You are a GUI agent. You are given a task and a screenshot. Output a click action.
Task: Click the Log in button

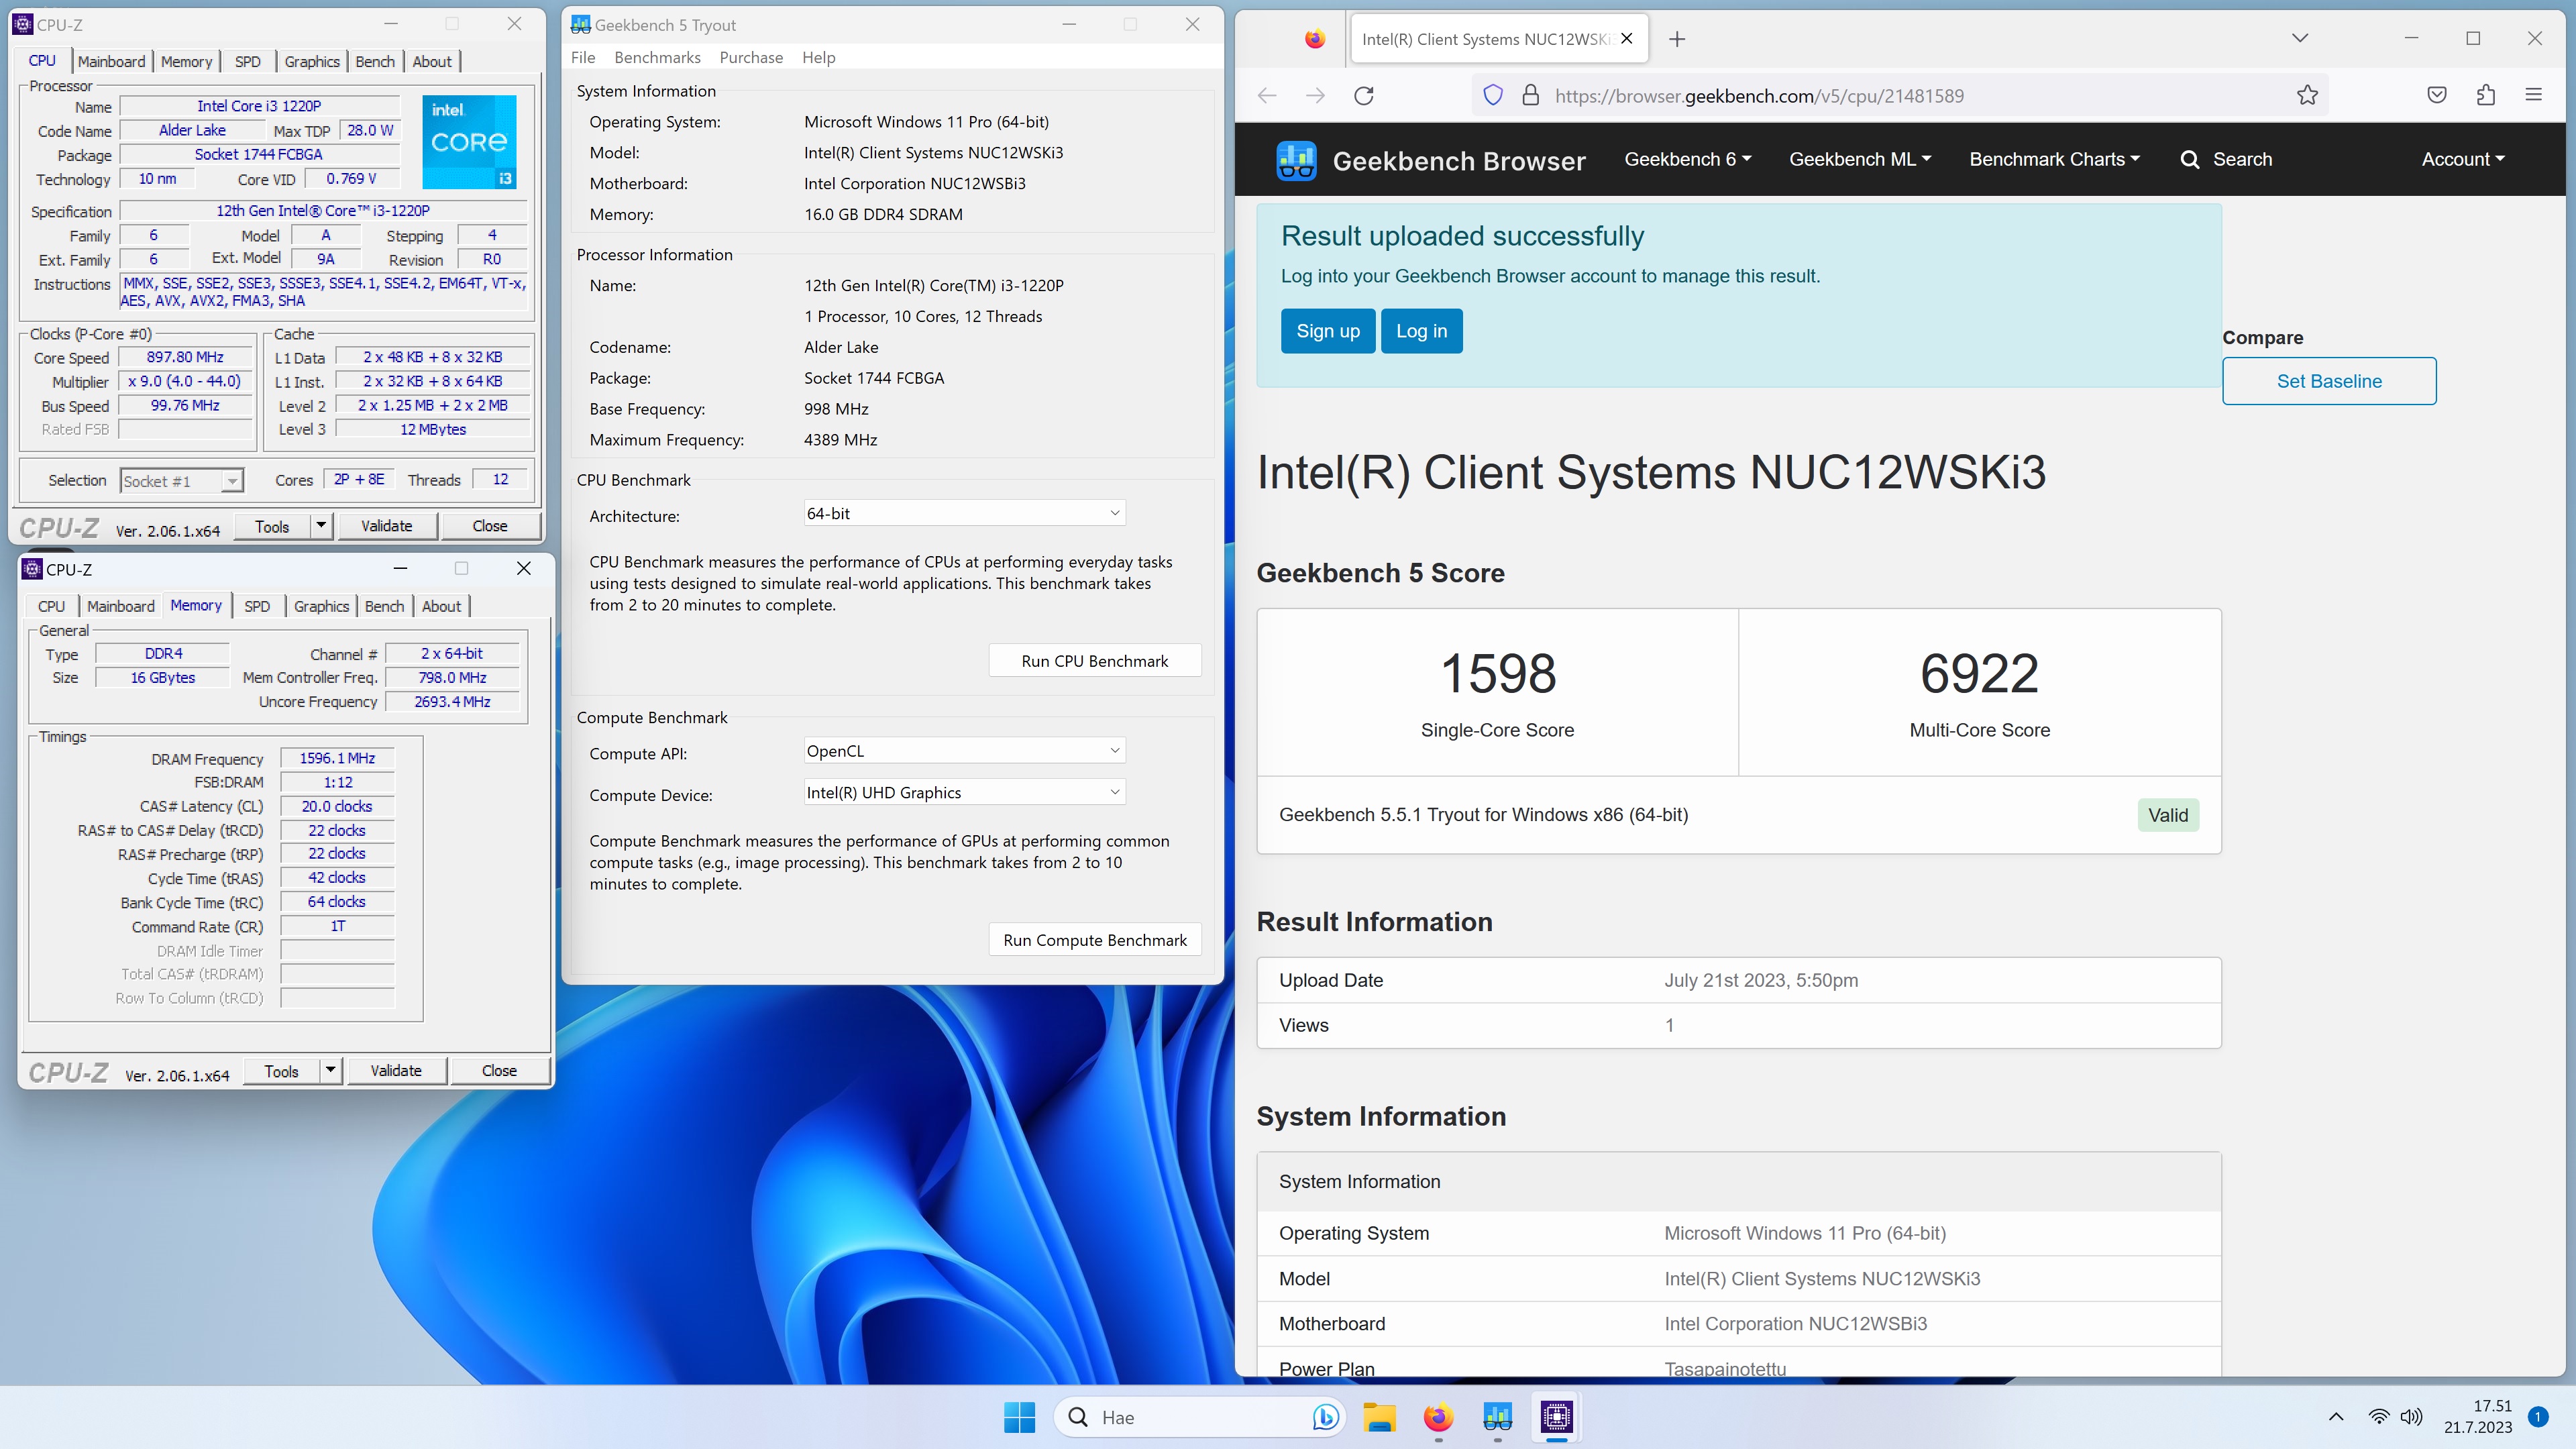tap(1421, 331)
